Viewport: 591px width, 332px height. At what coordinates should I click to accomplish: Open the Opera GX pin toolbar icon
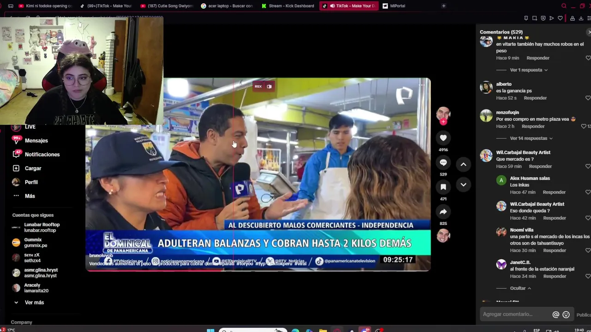(526, 18)
